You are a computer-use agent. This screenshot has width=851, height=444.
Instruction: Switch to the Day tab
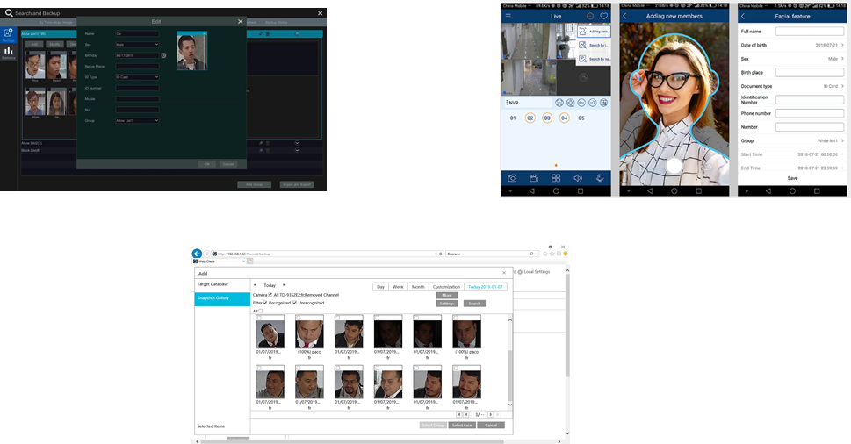381,287
